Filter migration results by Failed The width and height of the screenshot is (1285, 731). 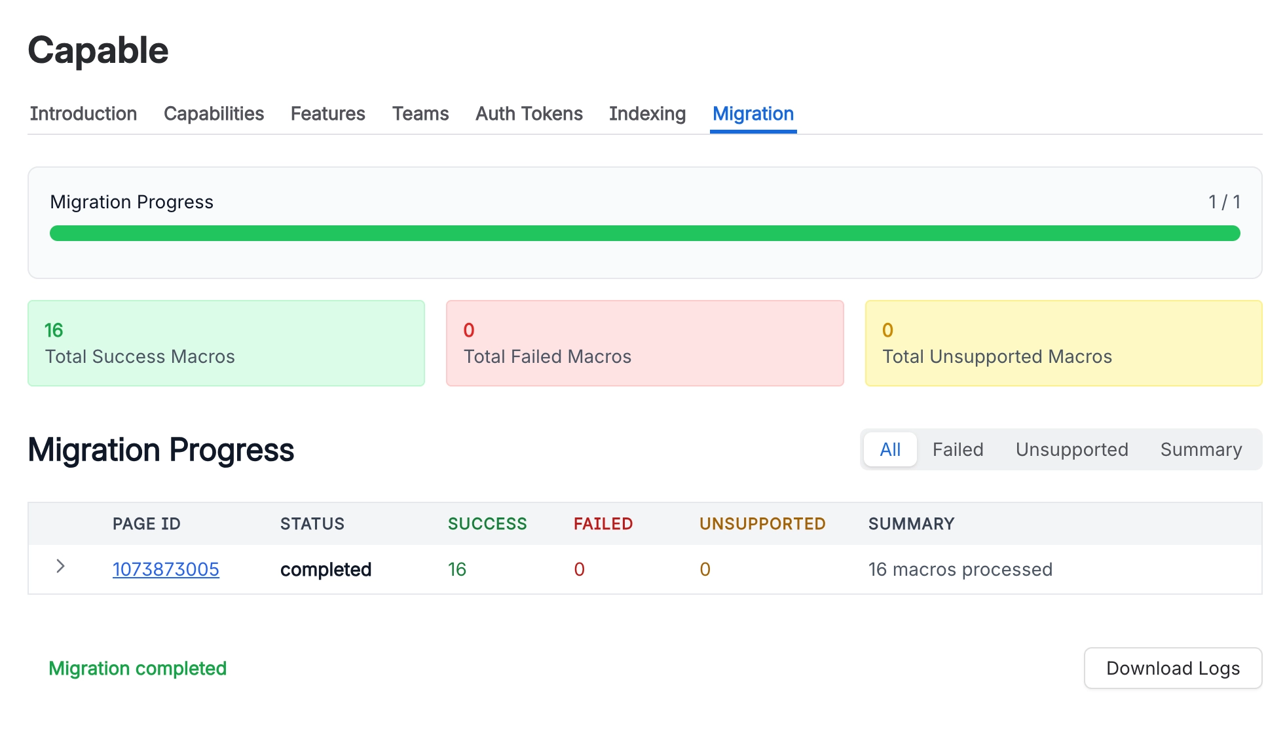[958, 449]
